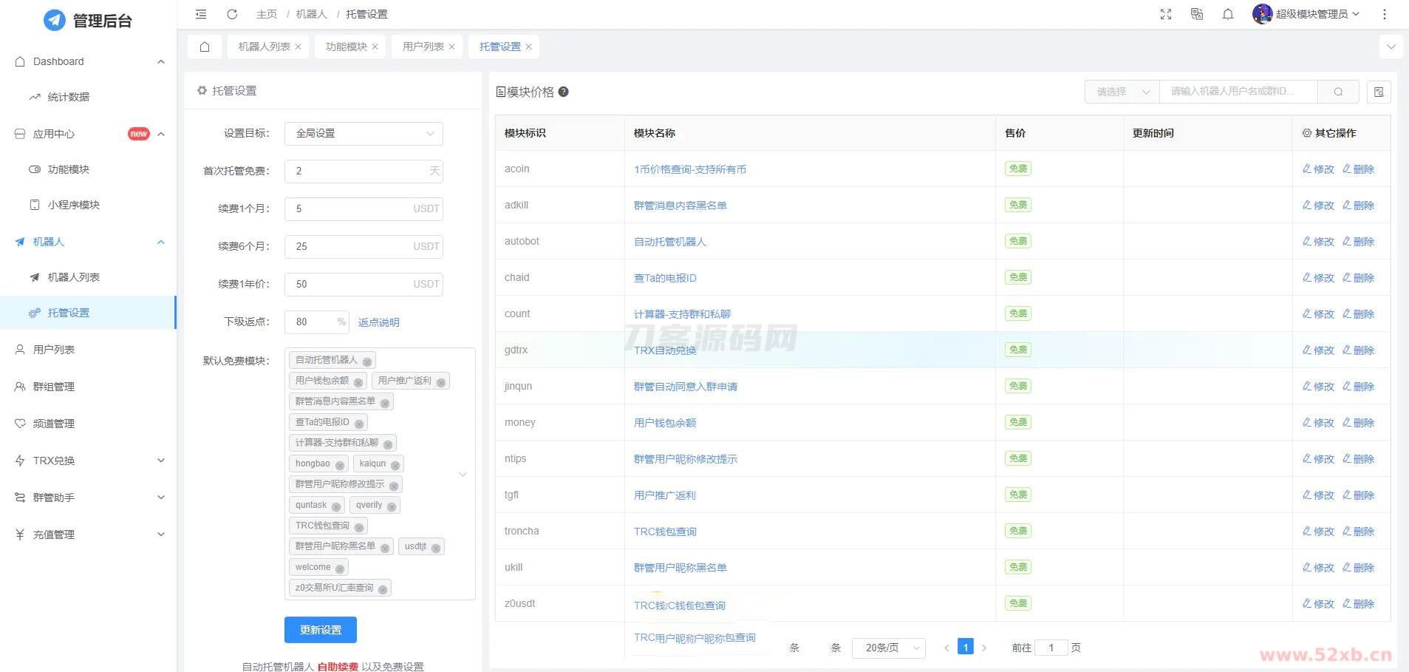Open the 全局设置 target dropdown
Viewport: 1409px width, 672px height.
[363, 133]
